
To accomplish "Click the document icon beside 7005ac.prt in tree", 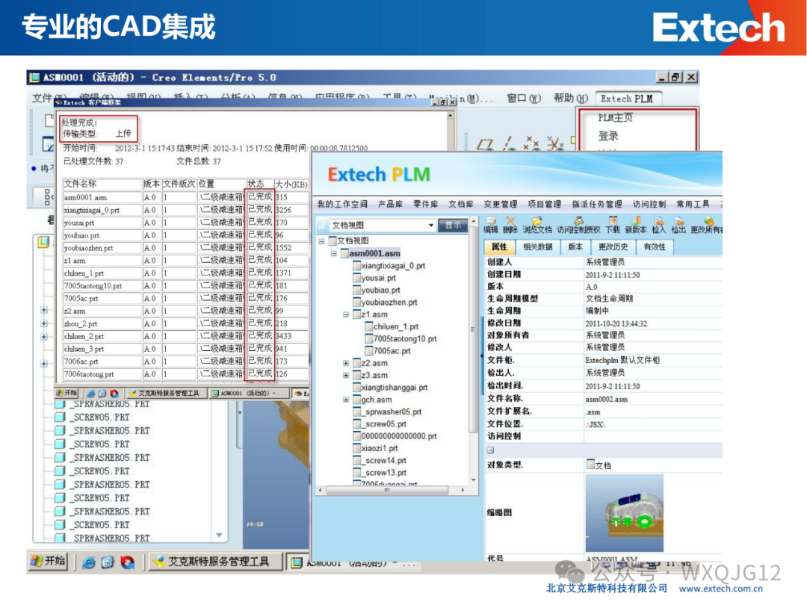I will coord(370,351).
